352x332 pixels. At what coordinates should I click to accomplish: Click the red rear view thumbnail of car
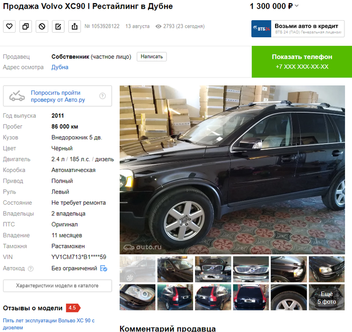pyautogui.click(x=251, y=297)
